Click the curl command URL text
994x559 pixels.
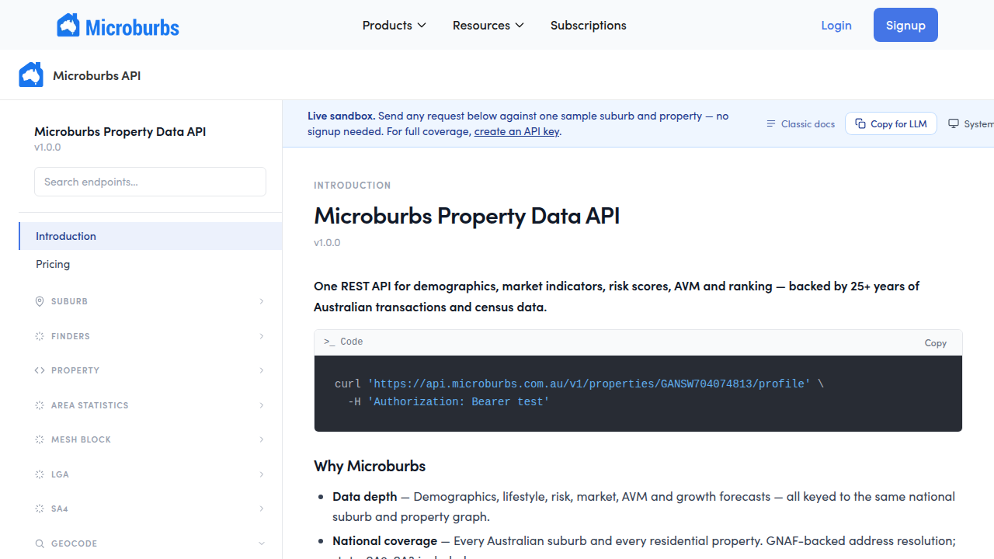coord(589,384)
